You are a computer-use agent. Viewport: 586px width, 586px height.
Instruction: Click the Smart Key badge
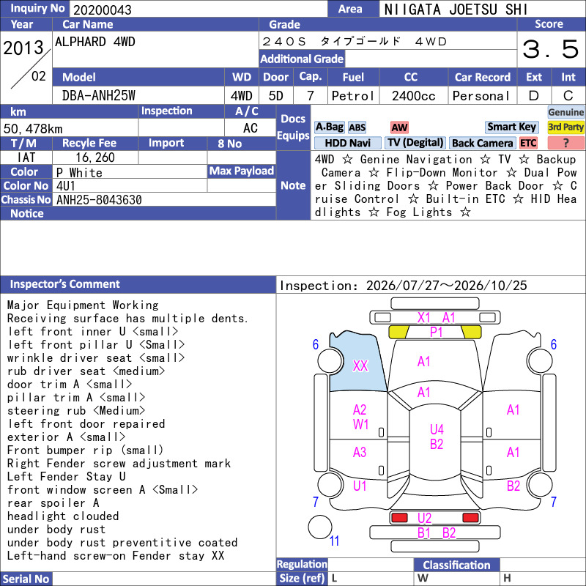pos(511,127)
